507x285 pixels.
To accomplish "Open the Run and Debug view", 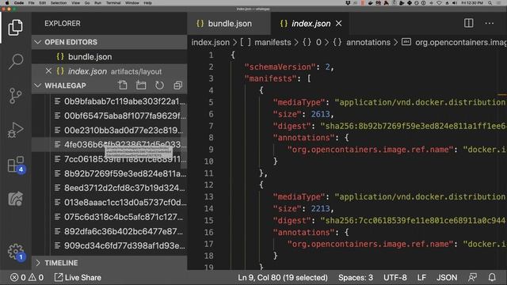I will click(x=15, y=130).
